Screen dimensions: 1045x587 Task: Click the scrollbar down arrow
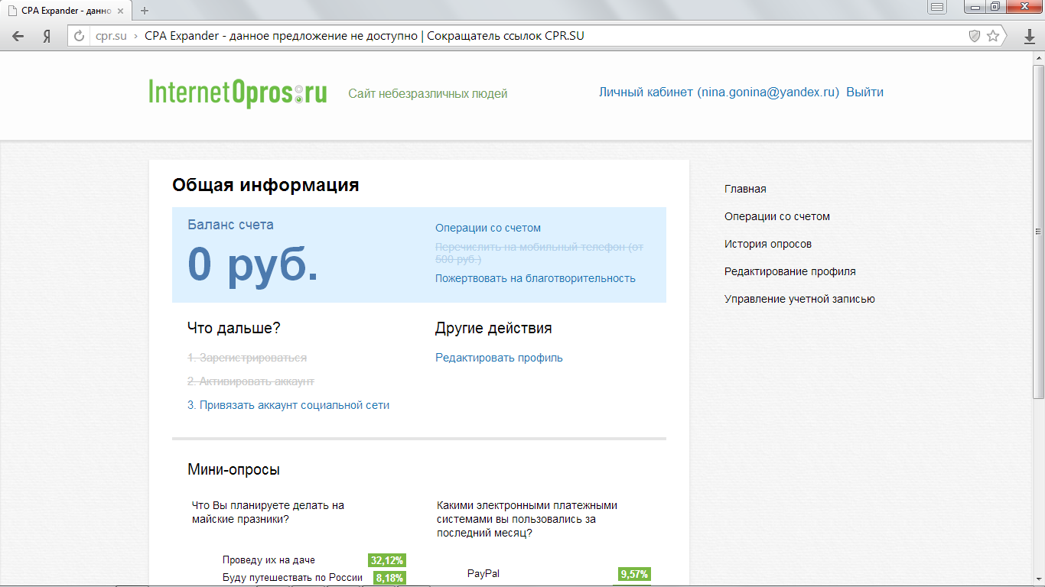(1038, 582)
